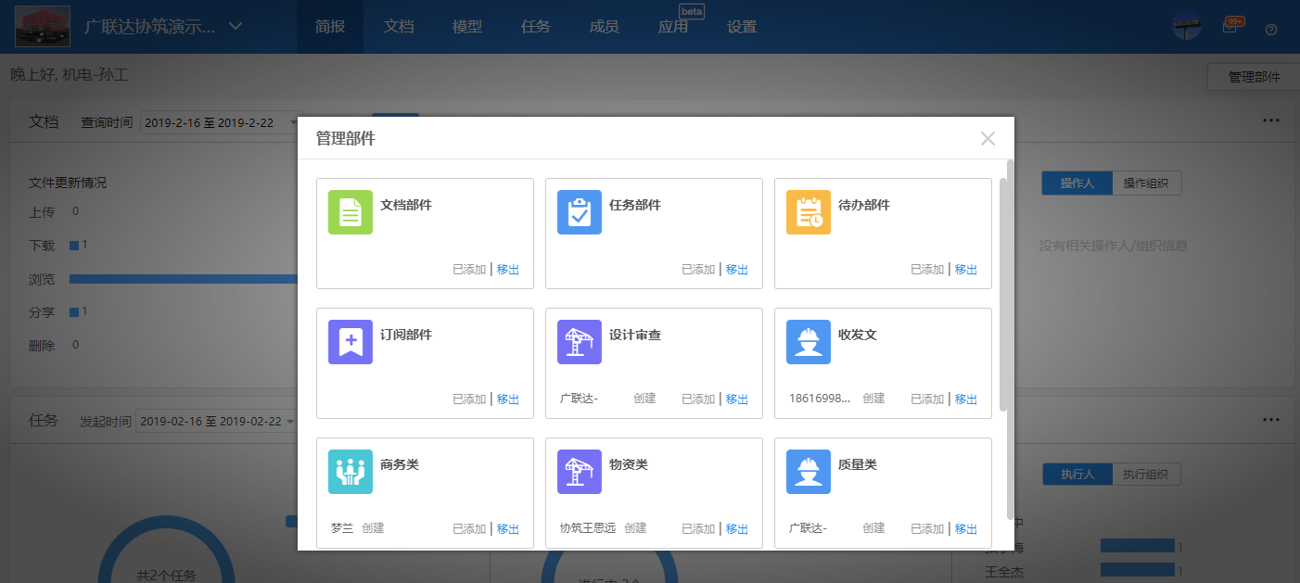Remove 质量类 by clicking its 移出 link

point(965,528)
